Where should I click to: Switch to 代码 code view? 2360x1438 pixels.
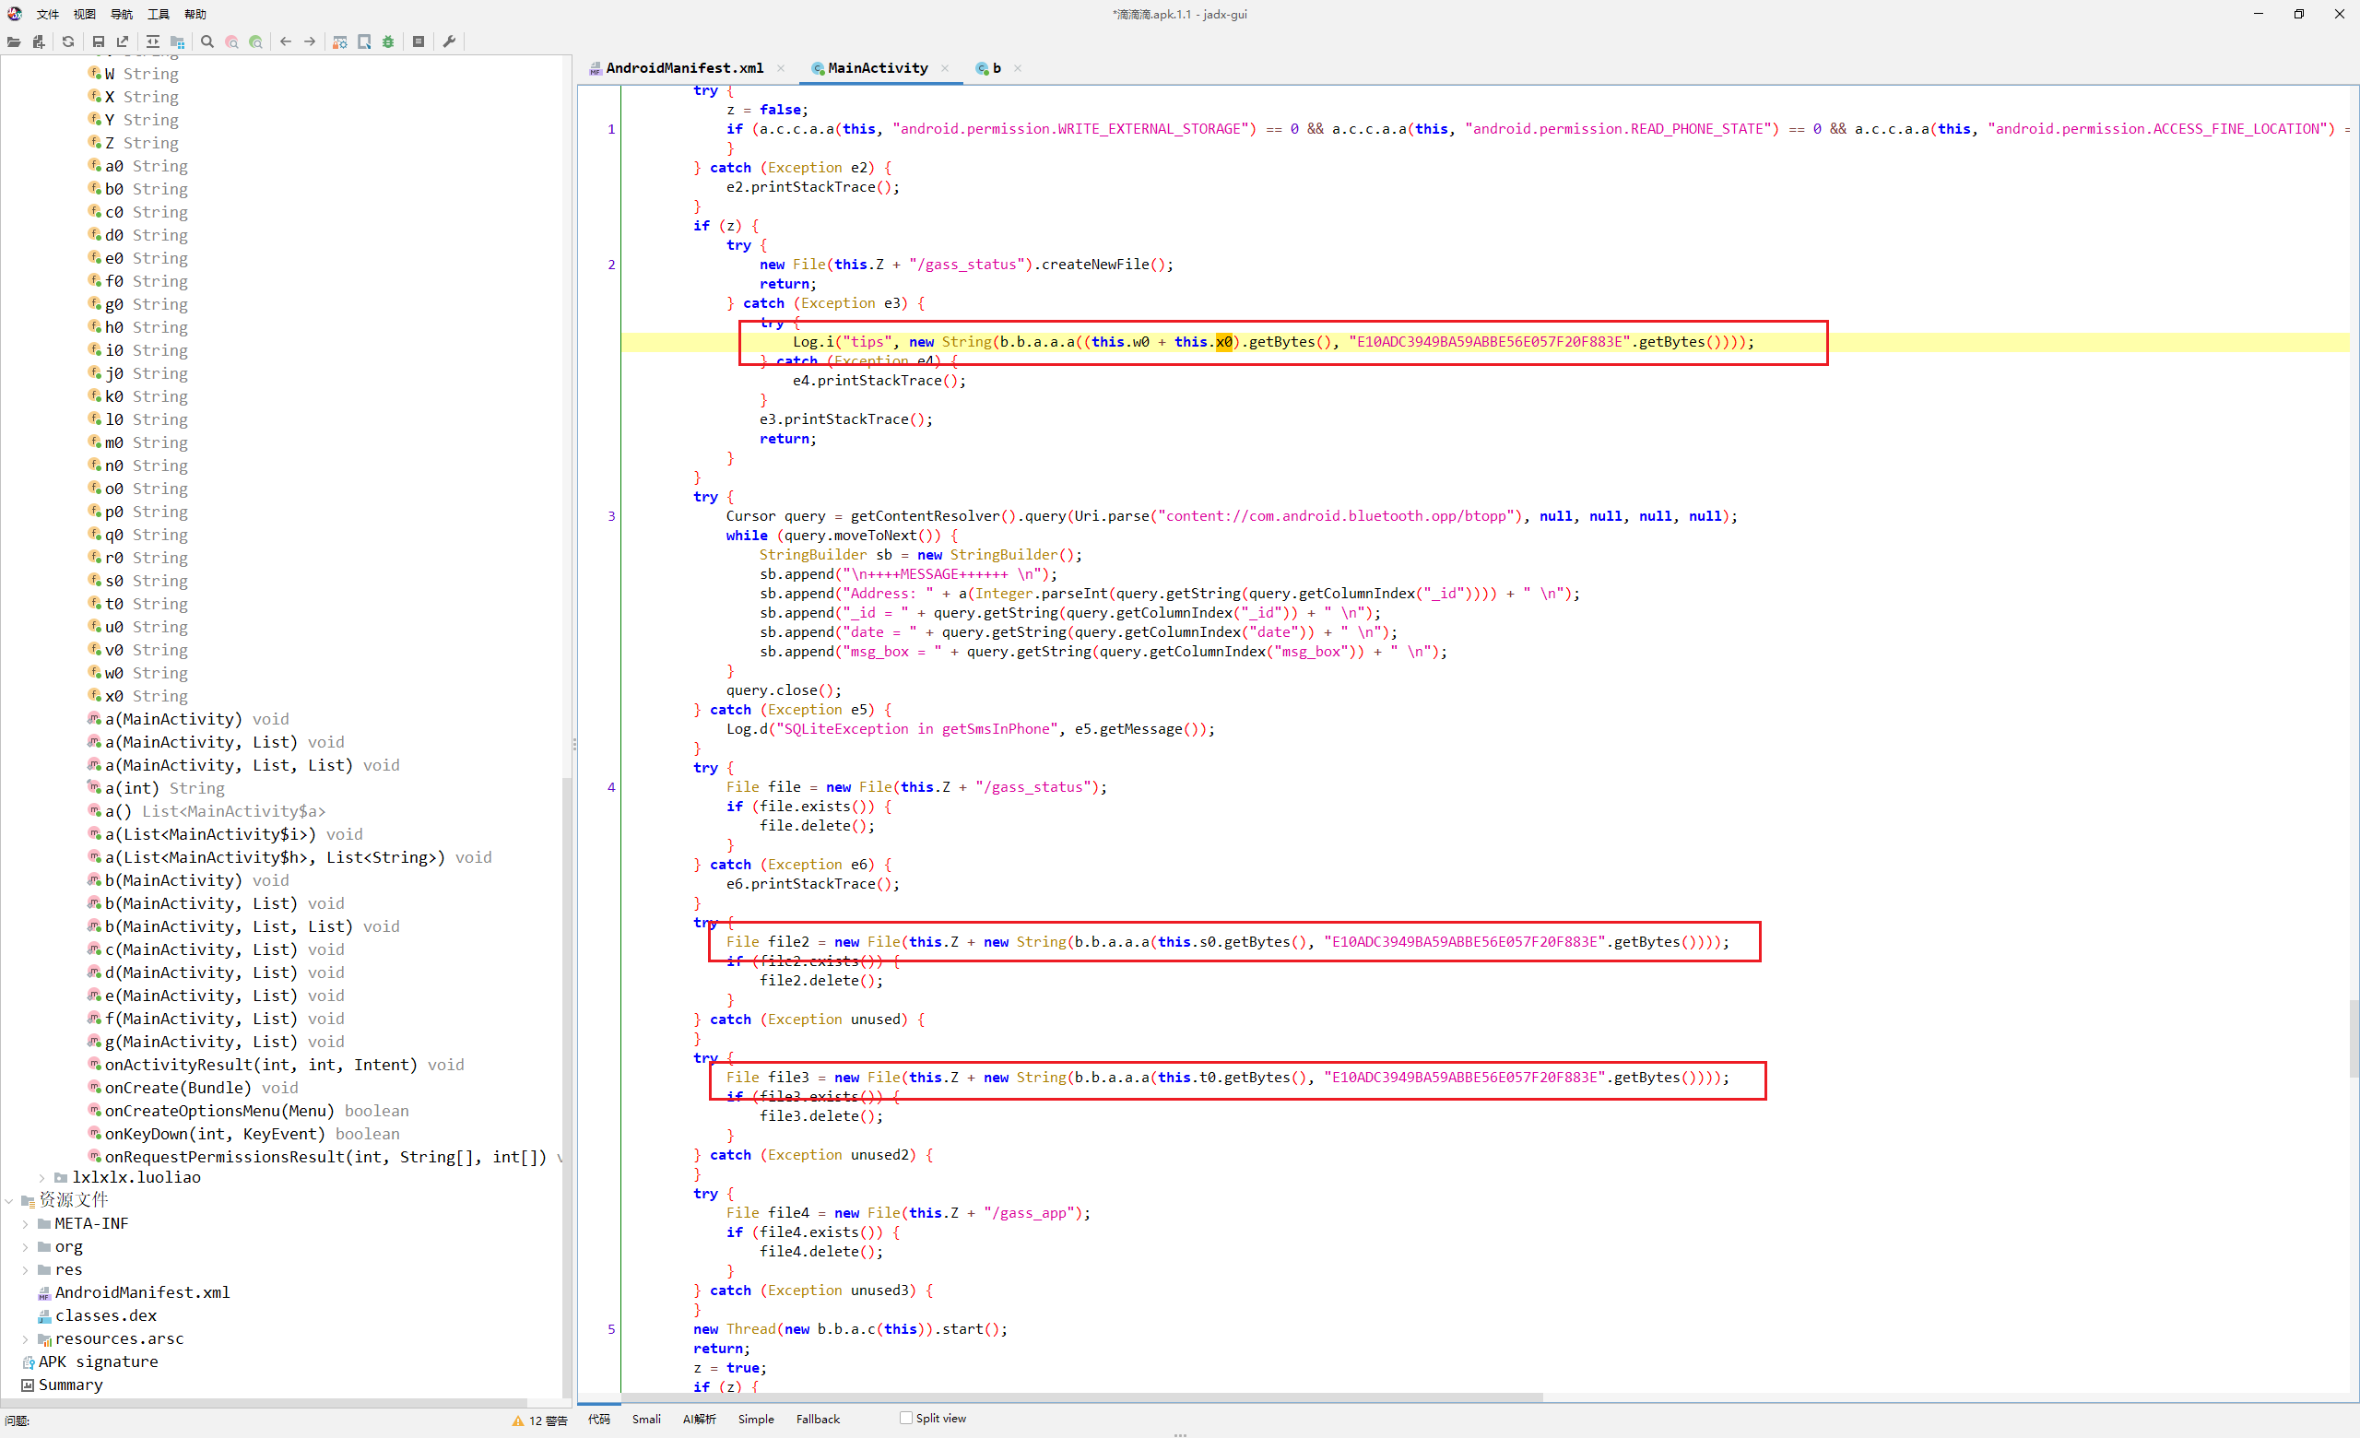point(598,1419)
